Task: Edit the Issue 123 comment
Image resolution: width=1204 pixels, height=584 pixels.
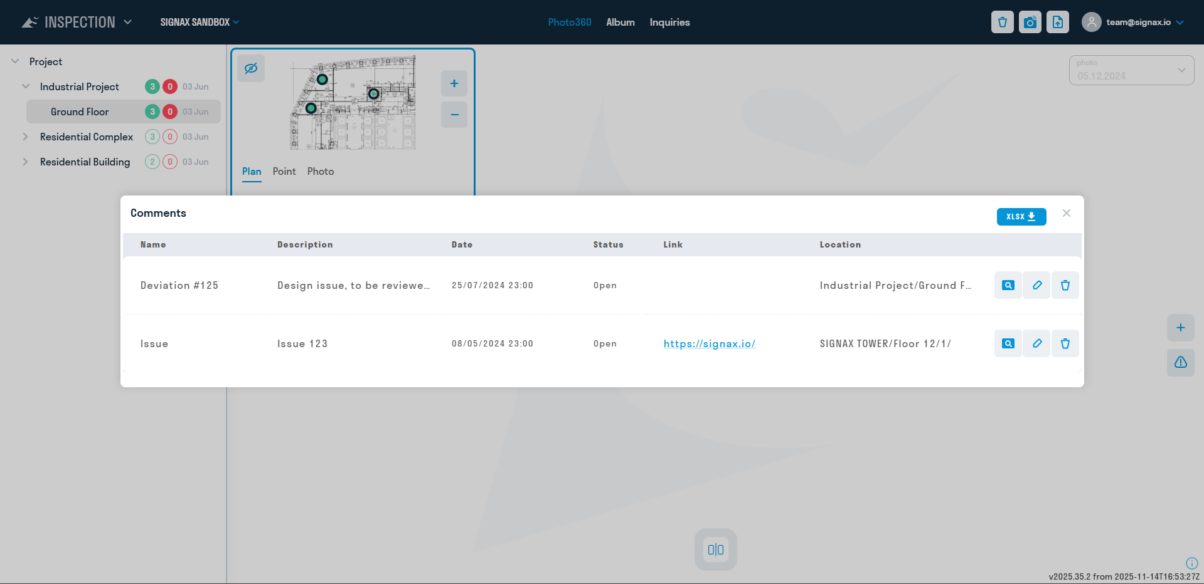Action: [1036, 343]
